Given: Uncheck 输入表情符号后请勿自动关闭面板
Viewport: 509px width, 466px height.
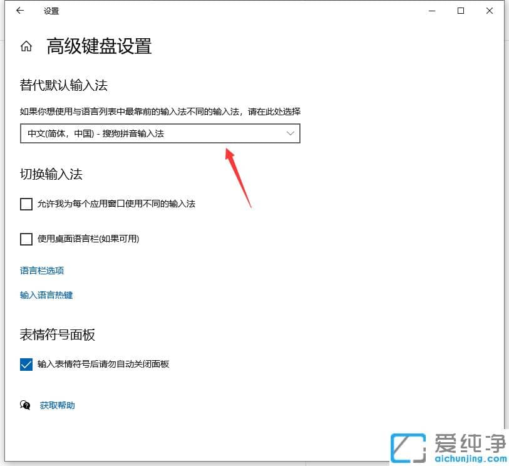Looking at the screenshot, I should 26,364.
